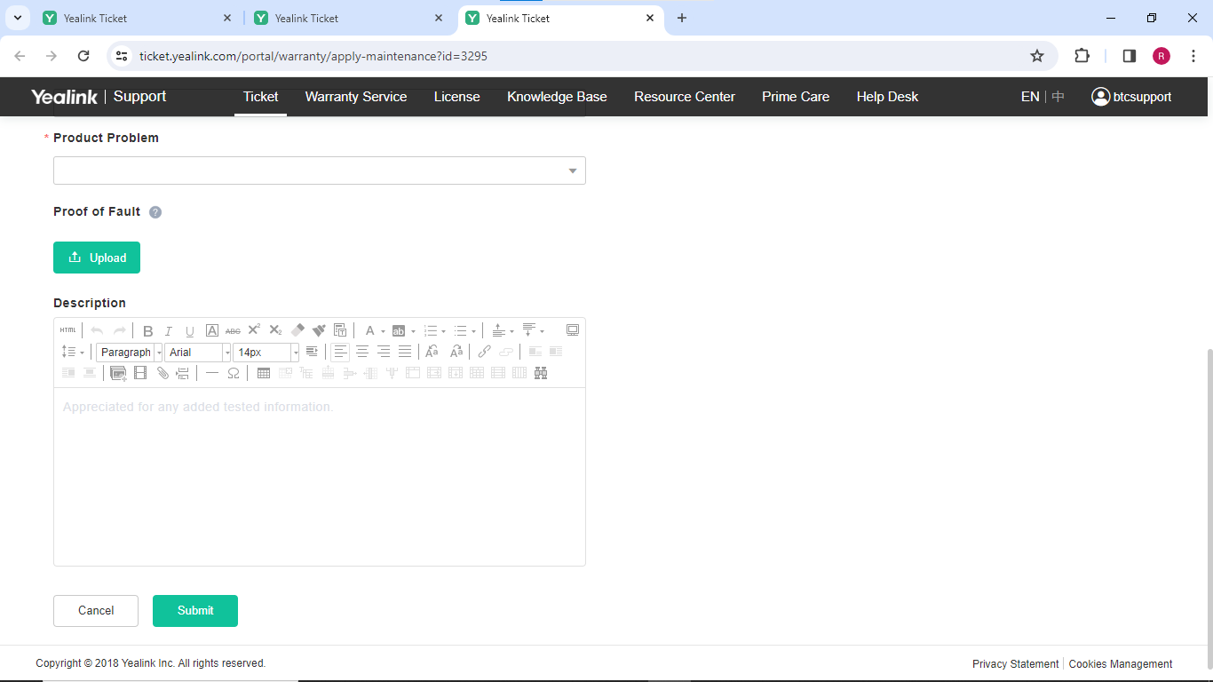1213x682 pixels.
Task: Open search and replace binoculars icon
Action: (x=541, y=373)
